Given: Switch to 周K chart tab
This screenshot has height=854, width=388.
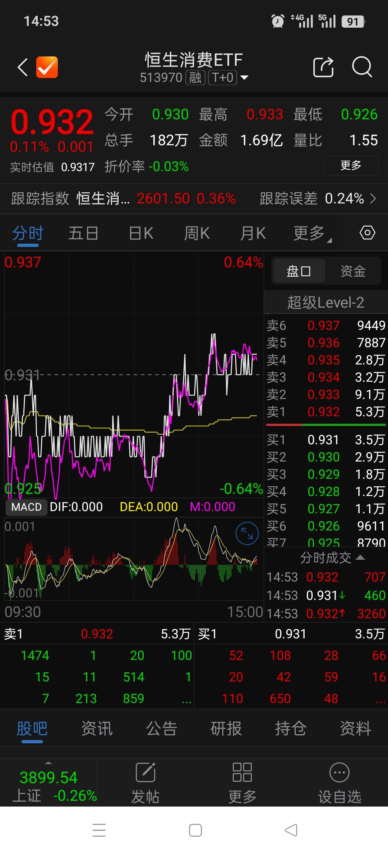Looking at the screenshot, I should point(197,234).
